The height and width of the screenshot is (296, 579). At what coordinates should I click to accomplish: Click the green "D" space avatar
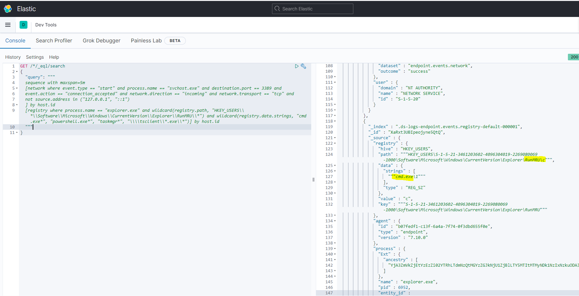click(23, 25)
